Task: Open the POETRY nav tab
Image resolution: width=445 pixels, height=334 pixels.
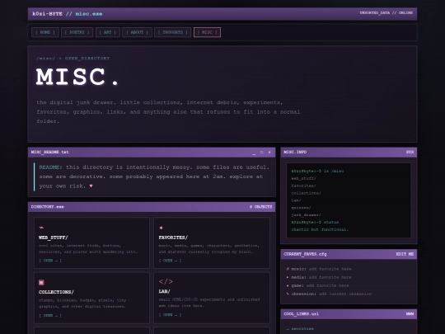Action: coord(77,32)
